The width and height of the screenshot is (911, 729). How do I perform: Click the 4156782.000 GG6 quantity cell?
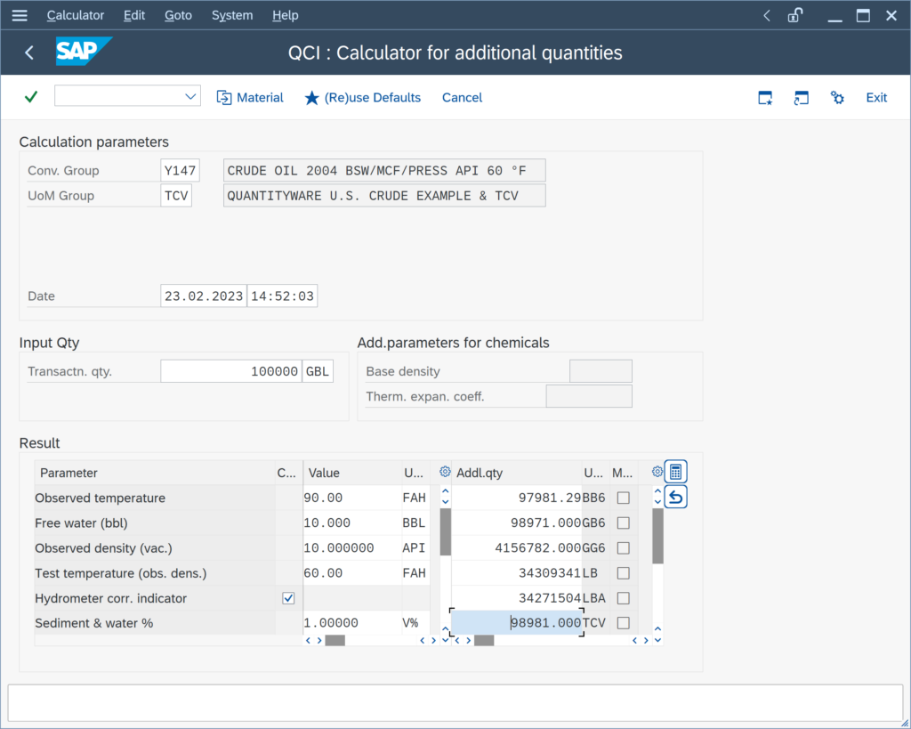pos(517,547)
